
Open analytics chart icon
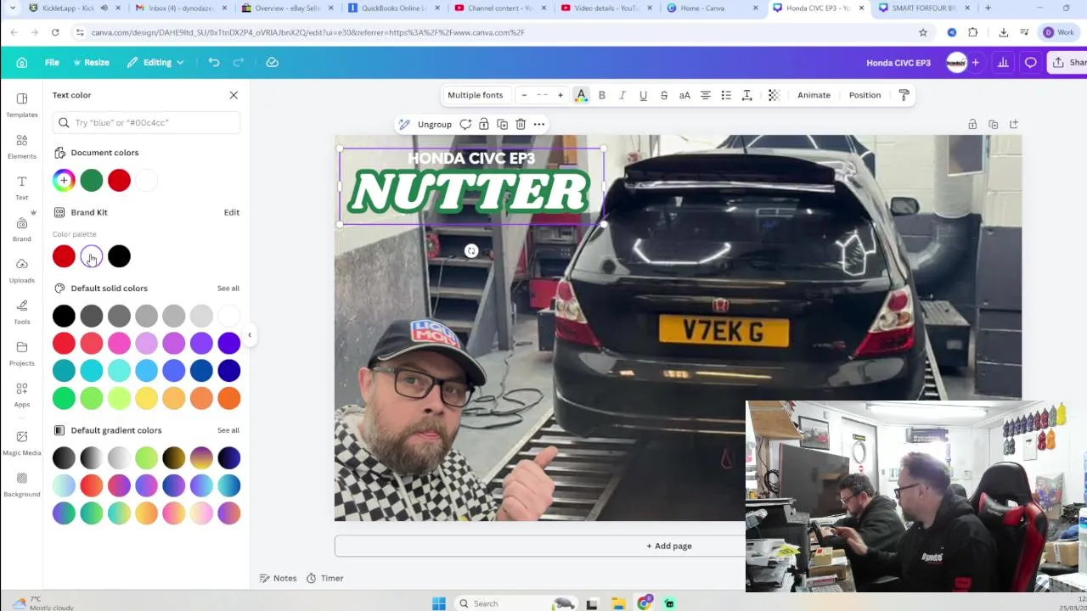click(1003, 62)
